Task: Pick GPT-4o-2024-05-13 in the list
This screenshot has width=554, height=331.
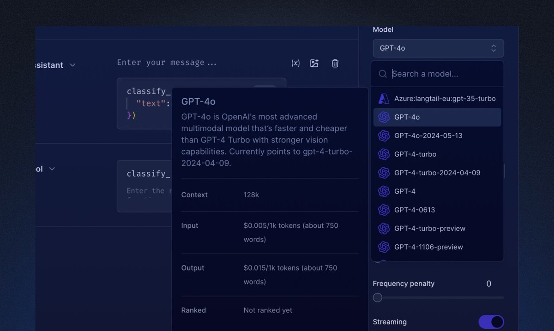Action: (437, 136)
